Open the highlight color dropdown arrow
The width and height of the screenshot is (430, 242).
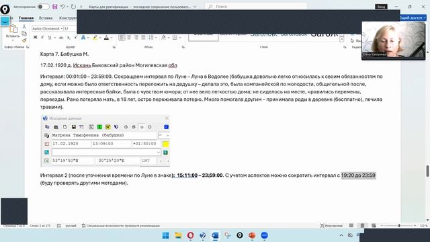[x=100, y=38]
